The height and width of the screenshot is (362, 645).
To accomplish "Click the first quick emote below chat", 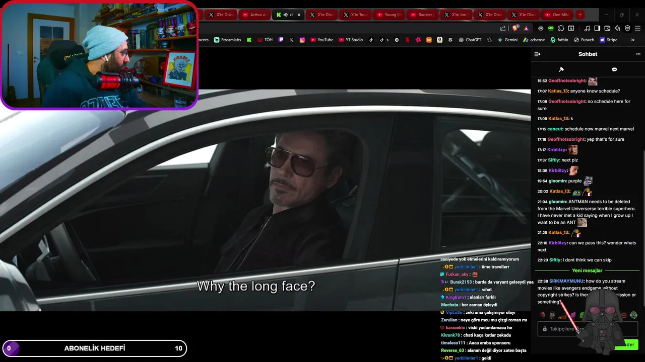I will click(x=542, y=315).
